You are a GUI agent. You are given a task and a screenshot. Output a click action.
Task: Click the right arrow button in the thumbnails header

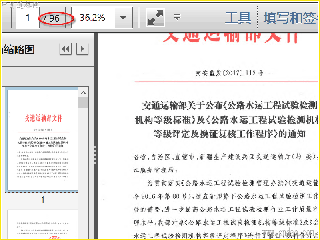82,49
